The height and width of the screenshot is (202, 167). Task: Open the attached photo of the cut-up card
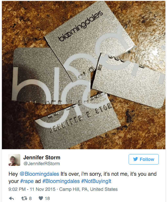pos(84,75)
